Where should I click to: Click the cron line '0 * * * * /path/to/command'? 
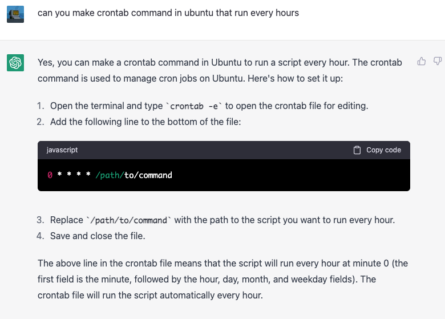[110, 175]
